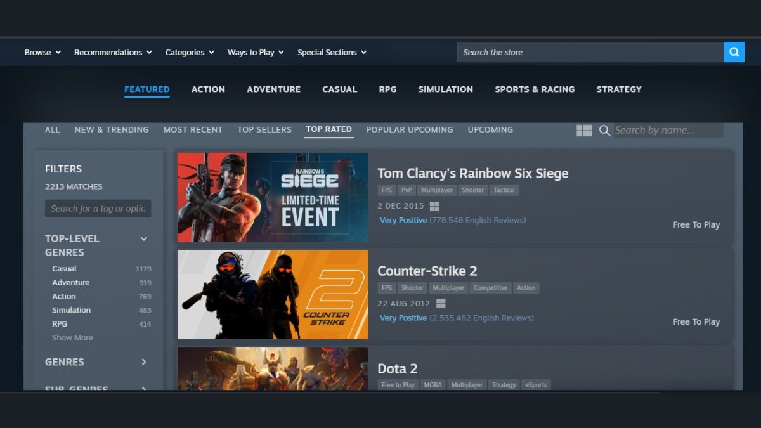Click MOBA tag on Dota 2
Screen dimensions: 761x428
coord(433,385)
